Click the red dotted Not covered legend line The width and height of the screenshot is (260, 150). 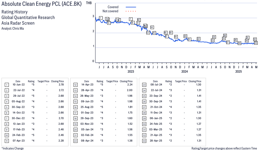(x=131, y=11)
